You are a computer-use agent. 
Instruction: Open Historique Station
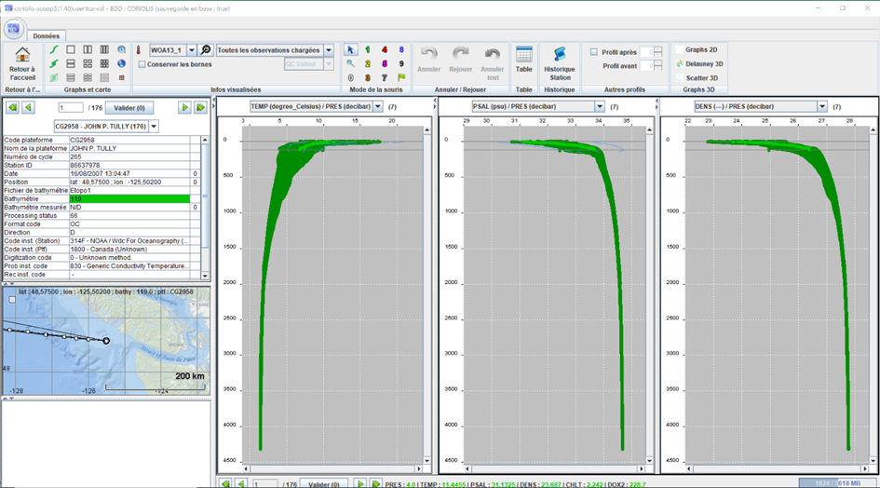tap(560, 63)
